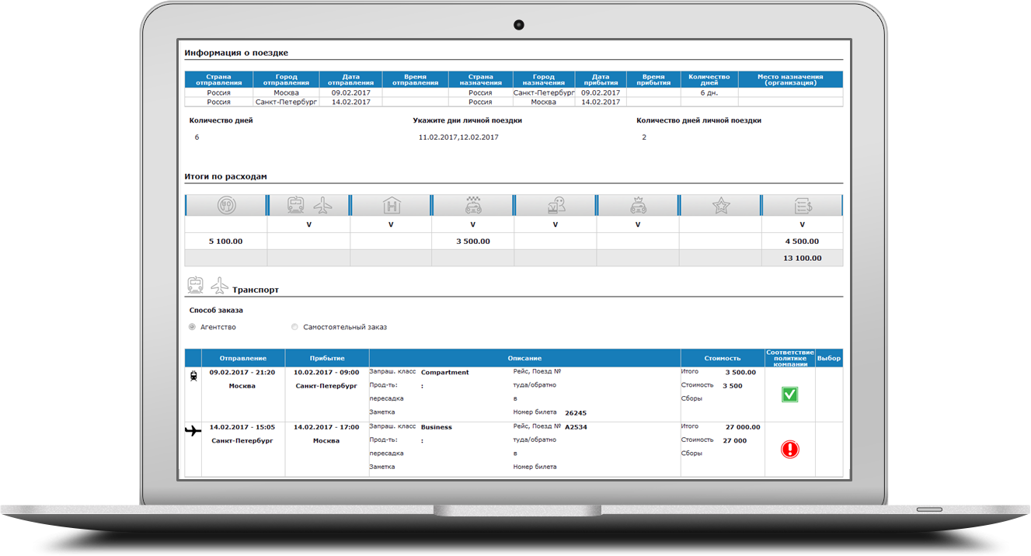Click the star icon in expense summary
The image size is (1031, 556).
coord(721,205)
